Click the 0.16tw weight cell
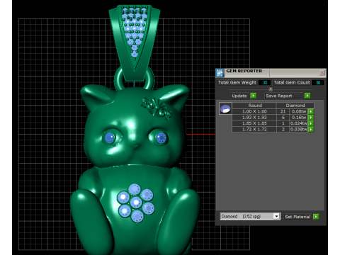Image resolution: width=340 pixels, height=255 pixels. coord(299,118)
